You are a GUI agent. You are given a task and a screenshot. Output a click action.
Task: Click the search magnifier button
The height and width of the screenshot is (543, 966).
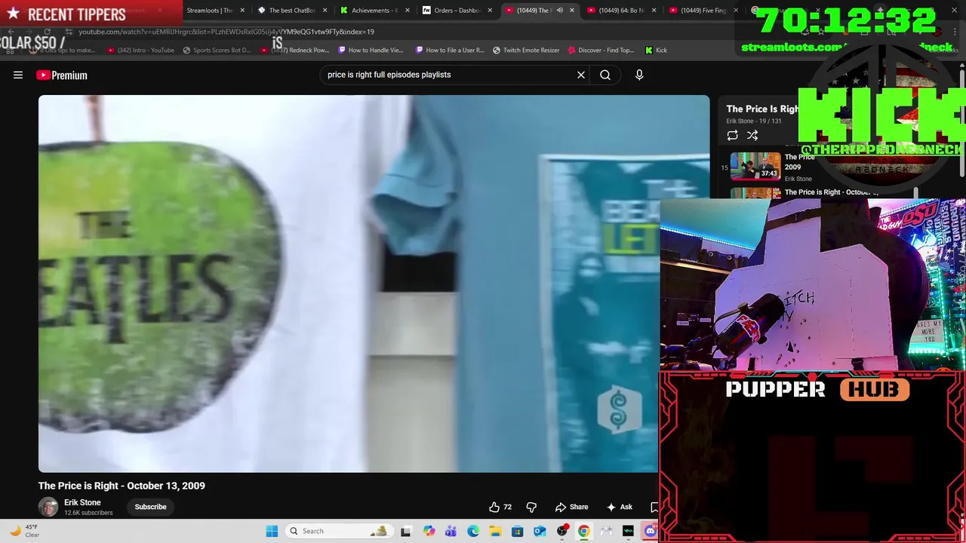coord(605,75)
